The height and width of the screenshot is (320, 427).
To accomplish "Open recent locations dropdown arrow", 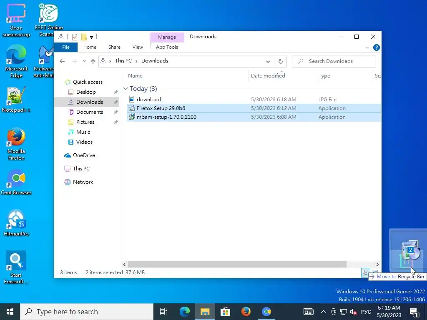I will (84, 61).
